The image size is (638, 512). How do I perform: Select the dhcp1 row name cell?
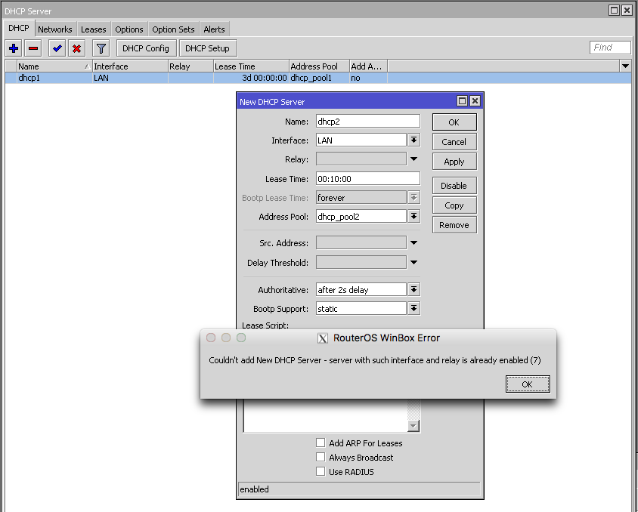pos(54,78)
